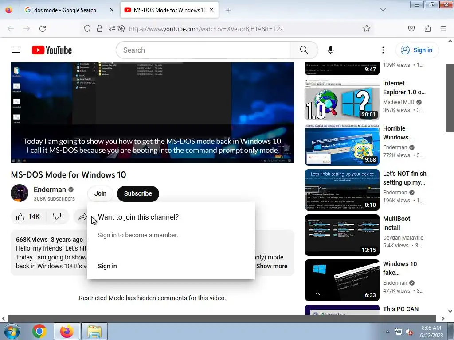Click the Devdan Maraville channel name
The image size is (454, 340).
click(x=403, y=237)
